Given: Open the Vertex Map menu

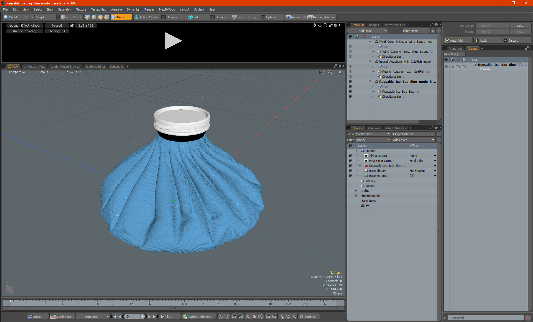Looking at the screenshot, I should [x=99, y=9].
